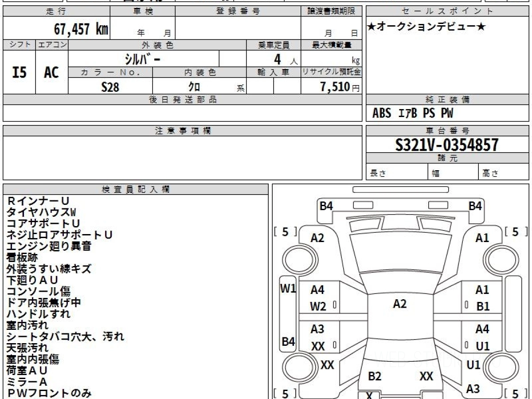Click the inspector note RインナーU
The image size is (532, 399).
point(38,201)
